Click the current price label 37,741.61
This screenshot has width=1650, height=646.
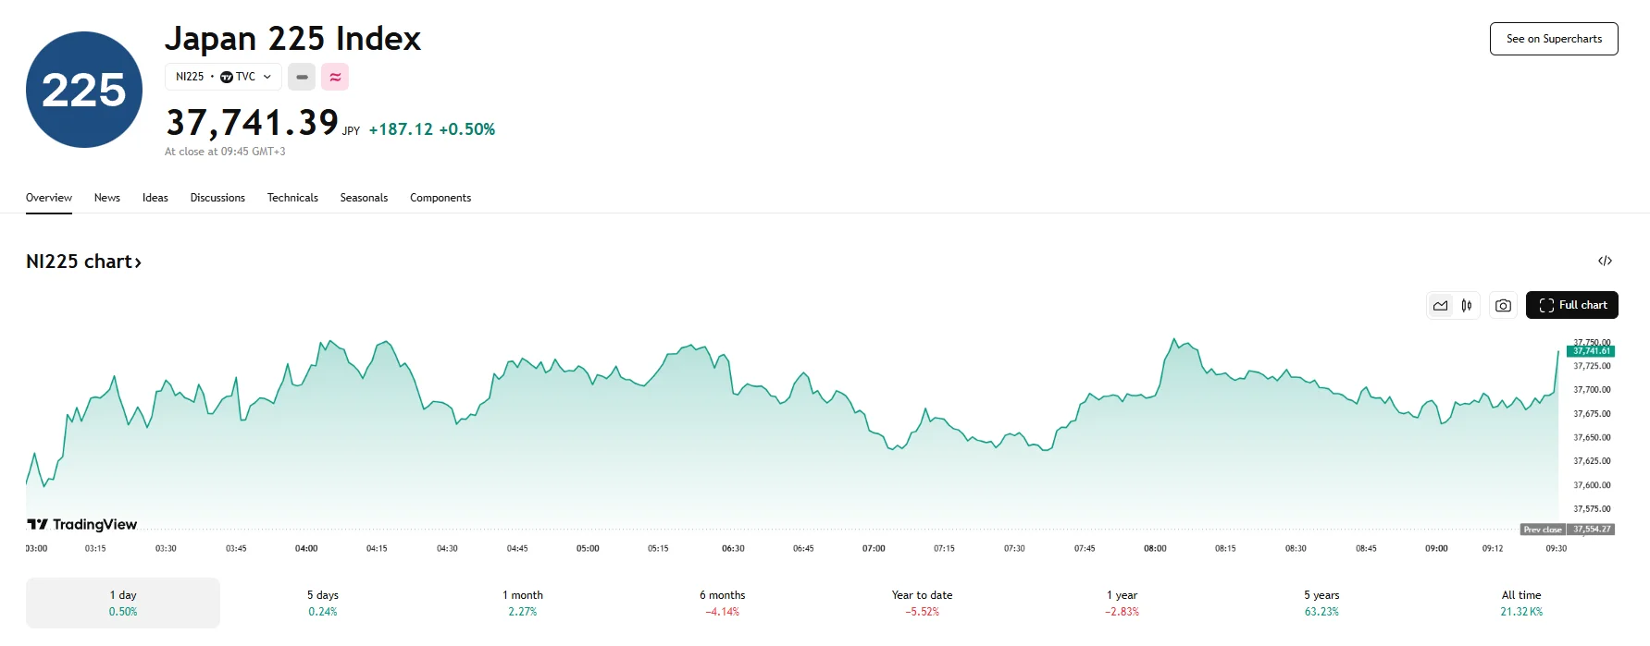pos(1591,351)
